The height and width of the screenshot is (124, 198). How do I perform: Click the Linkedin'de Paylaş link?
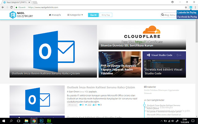click(187, 12)
